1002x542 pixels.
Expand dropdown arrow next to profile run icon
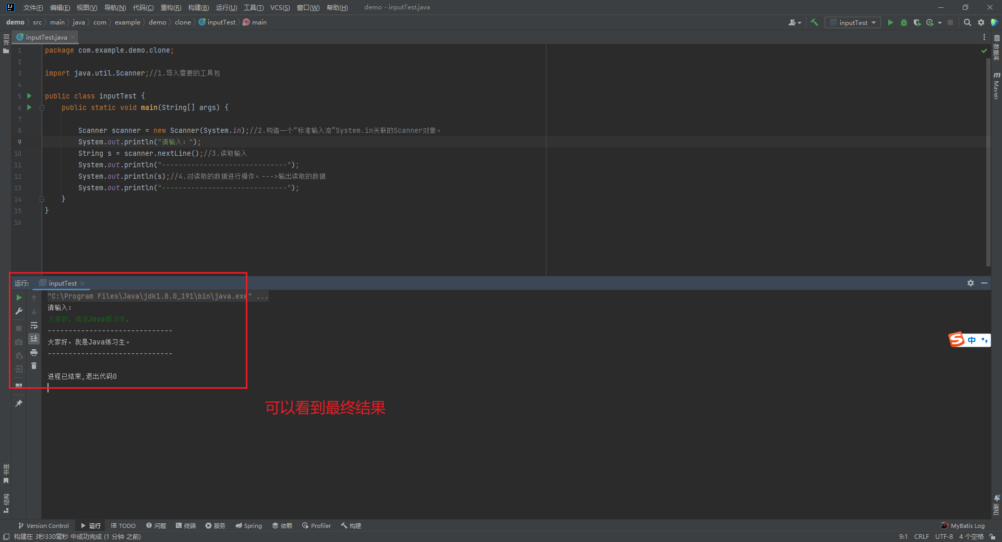pos(940,22)
